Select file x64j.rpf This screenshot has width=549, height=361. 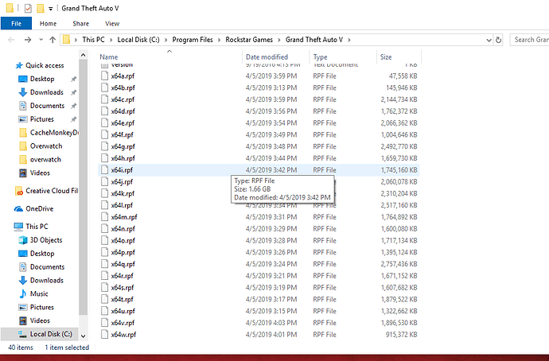(x=122, y=182)
